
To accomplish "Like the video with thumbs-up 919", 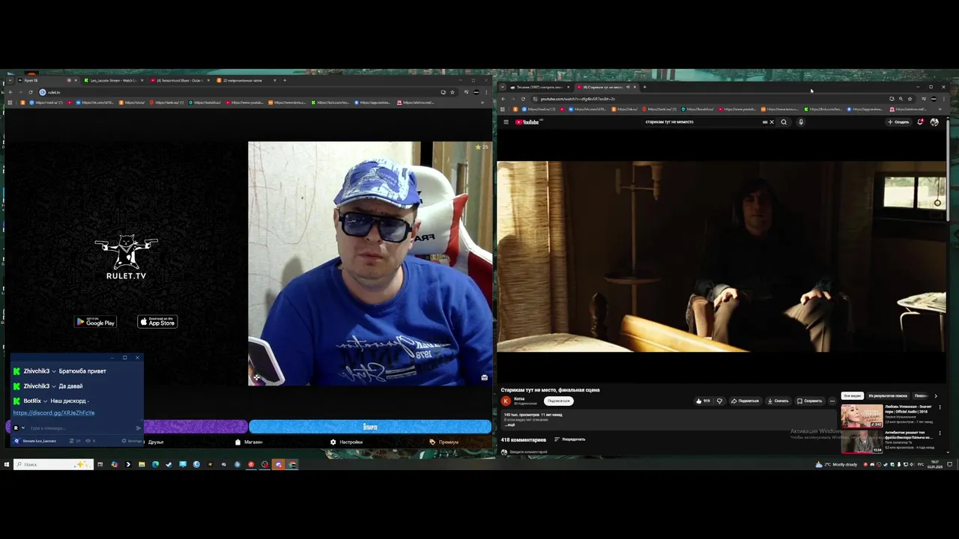I will [703, 401].
